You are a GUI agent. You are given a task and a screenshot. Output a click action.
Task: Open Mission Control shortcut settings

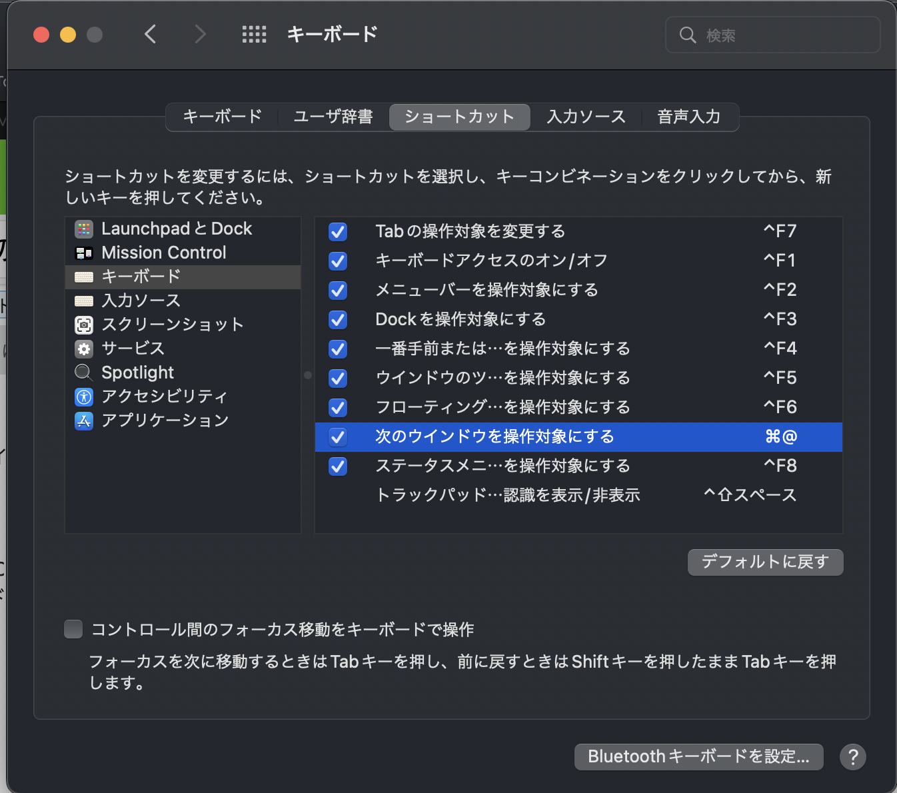(x=163, y=253)
